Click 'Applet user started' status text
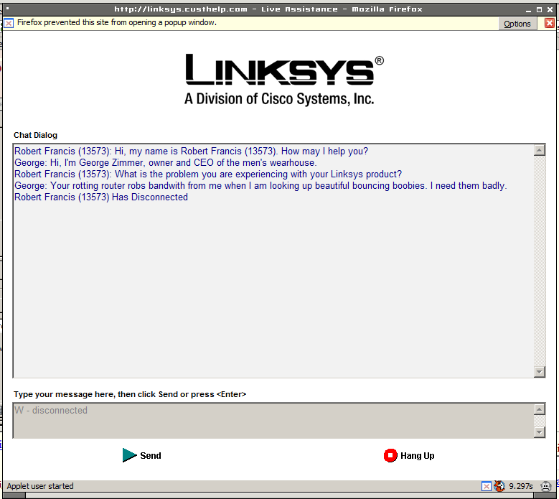The height and width of the screenshot is (499, 559). tap(40, 486)
